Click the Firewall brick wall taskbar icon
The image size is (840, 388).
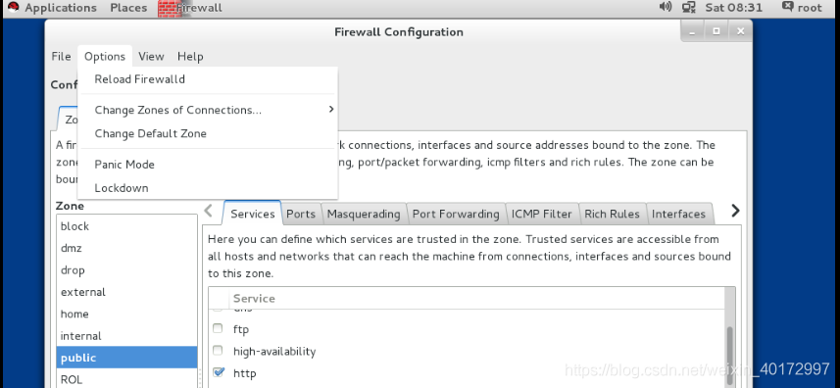pyautogui.click(x=170, y=8)
